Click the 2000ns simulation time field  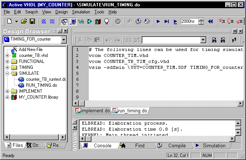pyautogui.click(x=190, y=22)
